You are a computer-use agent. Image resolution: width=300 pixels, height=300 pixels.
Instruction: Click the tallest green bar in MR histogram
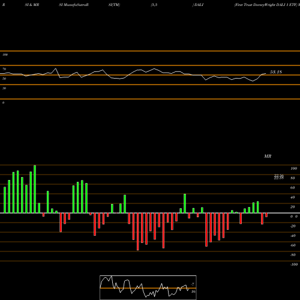coord(35,189)
